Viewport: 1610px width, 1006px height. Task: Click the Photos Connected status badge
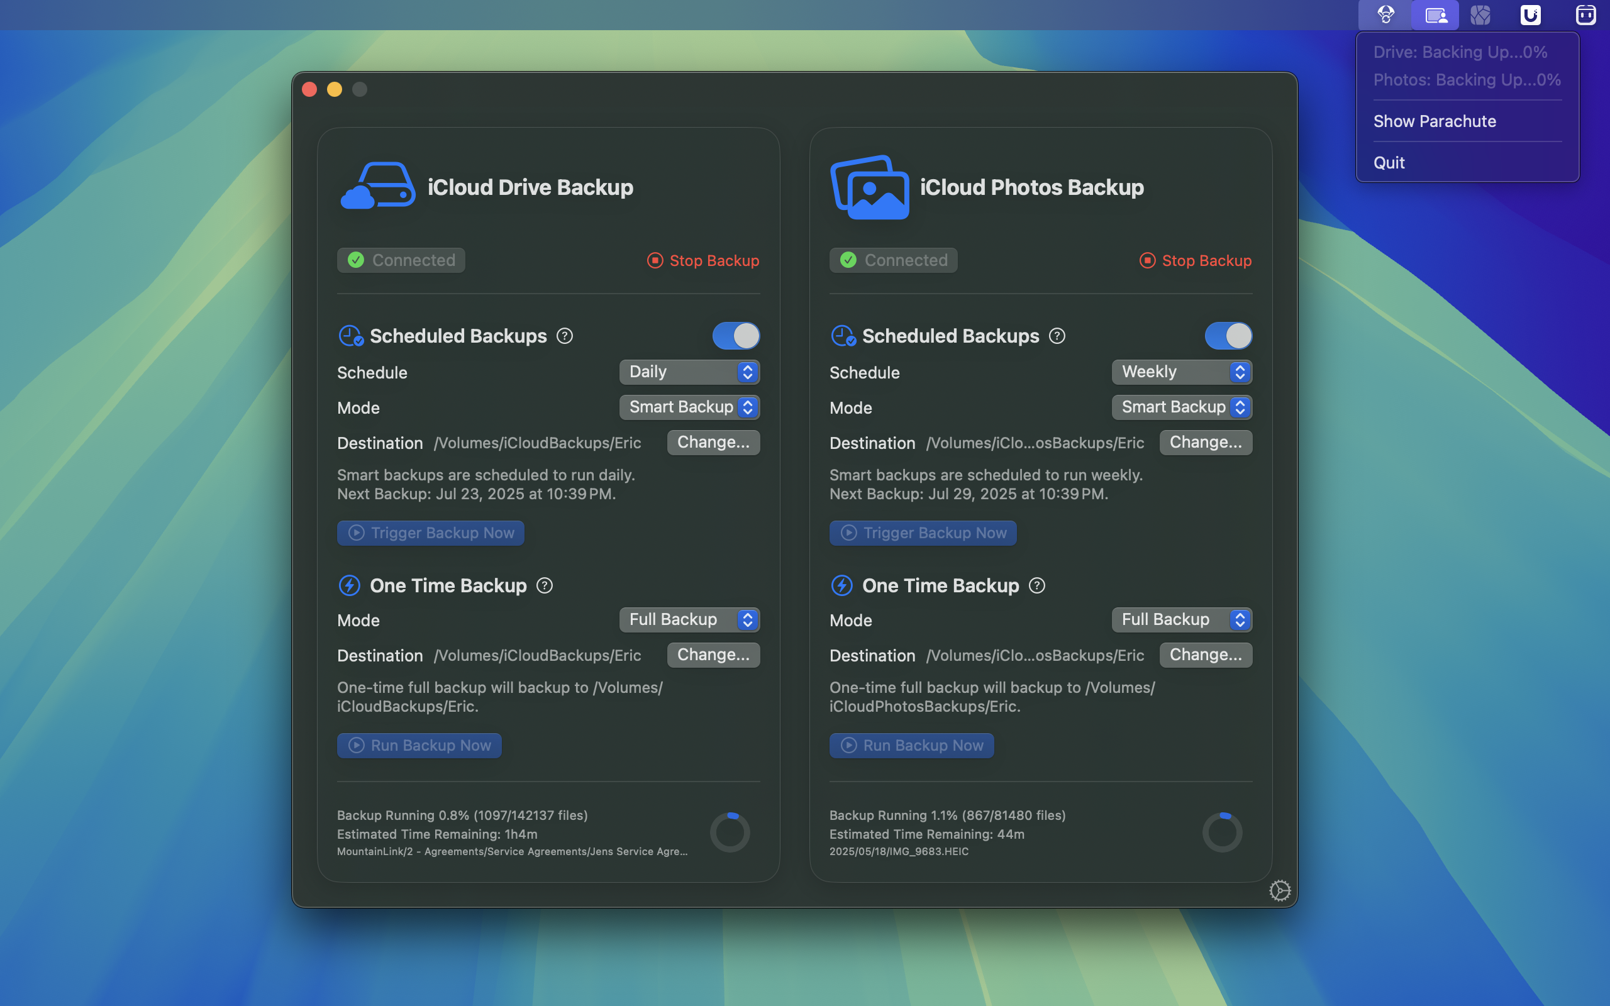pos(894,260)
